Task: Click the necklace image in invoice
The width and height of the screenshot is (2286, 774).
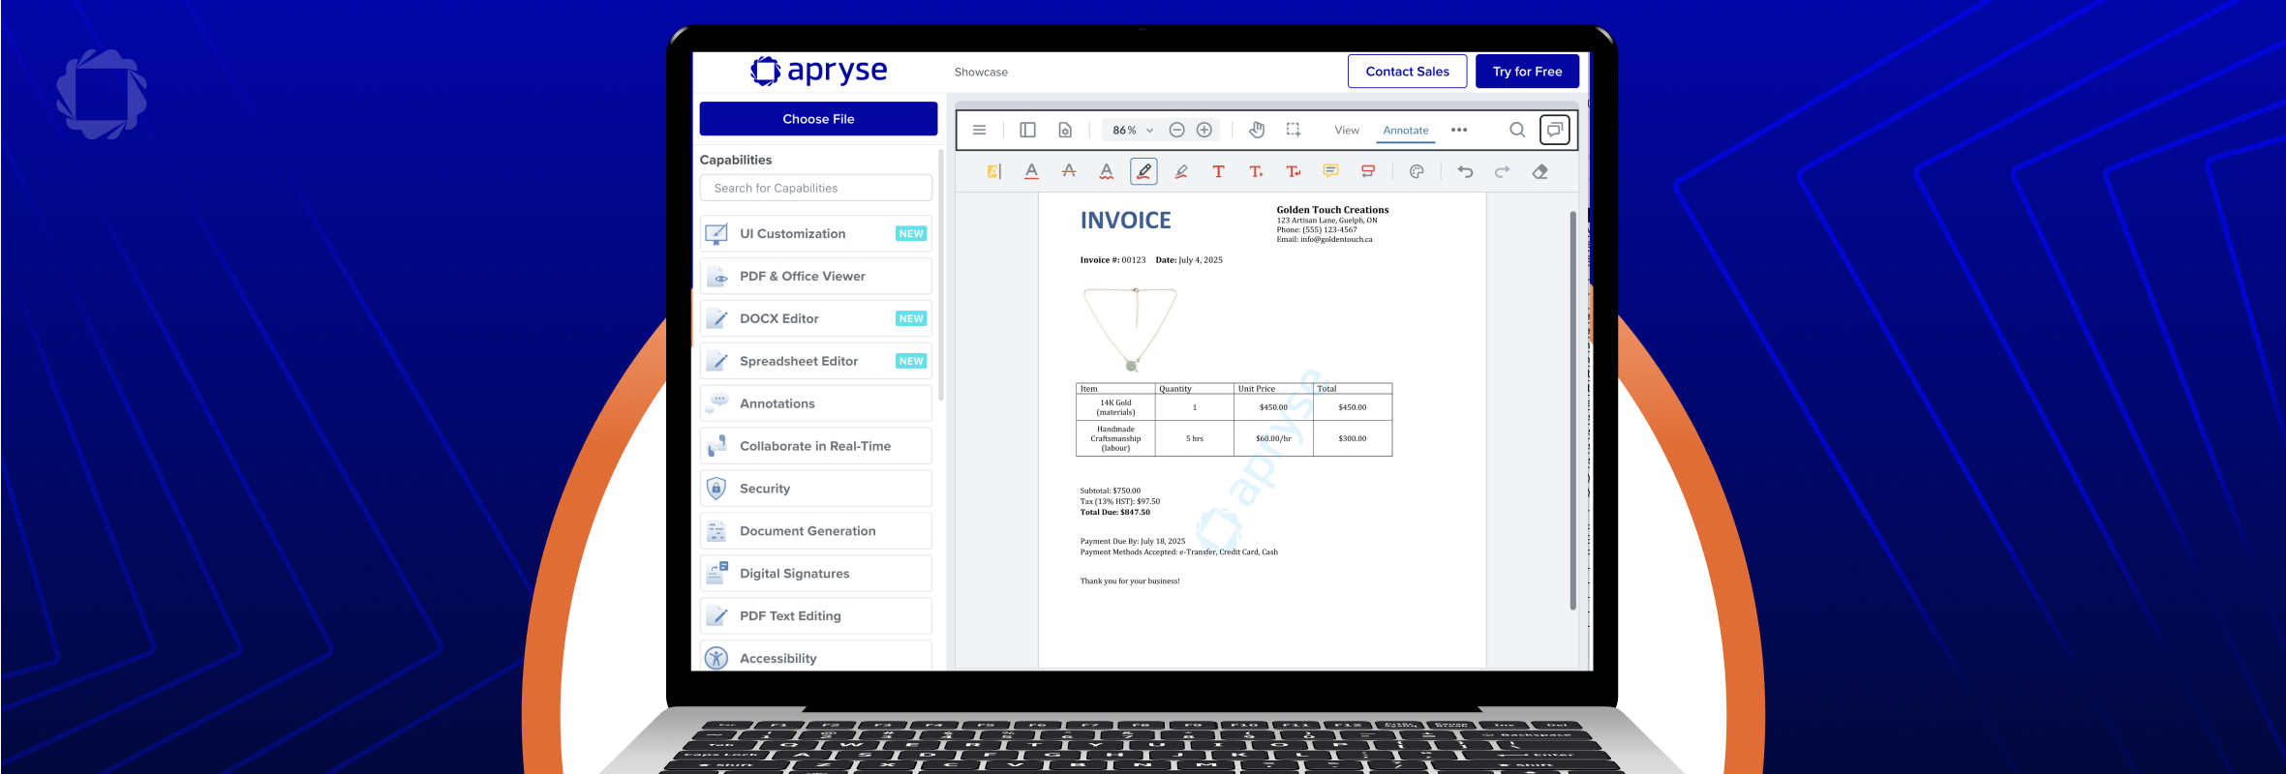Action: coord(1130,329)
